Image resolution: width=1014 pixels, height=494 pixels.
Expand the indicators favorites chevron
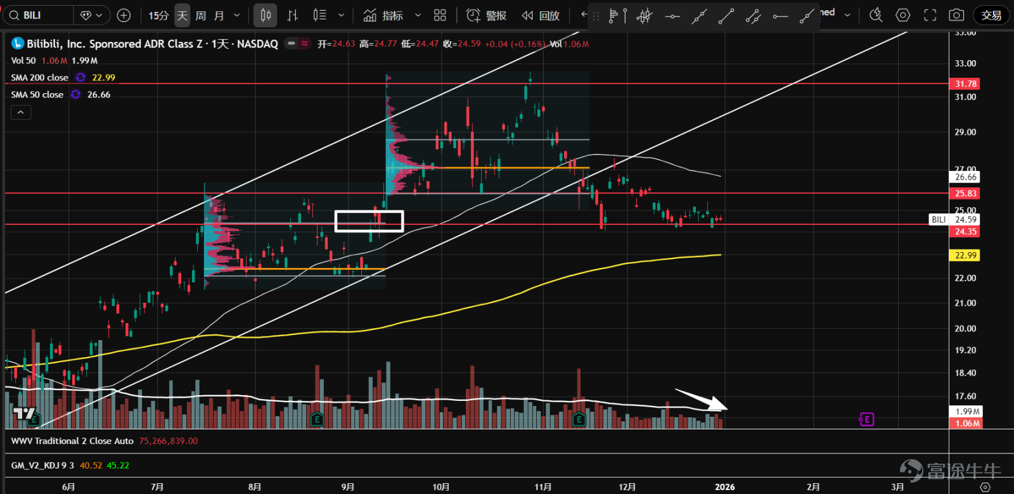pyautogui.click(x=418, y=15)
